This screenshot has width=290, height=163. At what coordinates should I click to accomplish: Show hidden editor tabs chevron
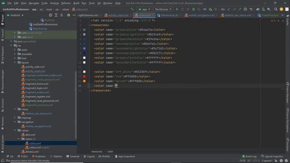(282, 15)
